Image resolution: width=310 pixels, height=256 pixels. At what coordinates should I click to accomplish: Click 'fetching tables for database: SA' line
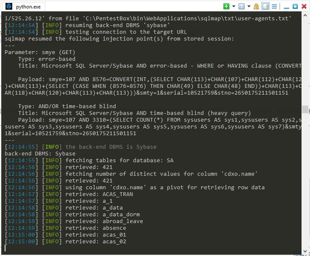pos(89,161)
